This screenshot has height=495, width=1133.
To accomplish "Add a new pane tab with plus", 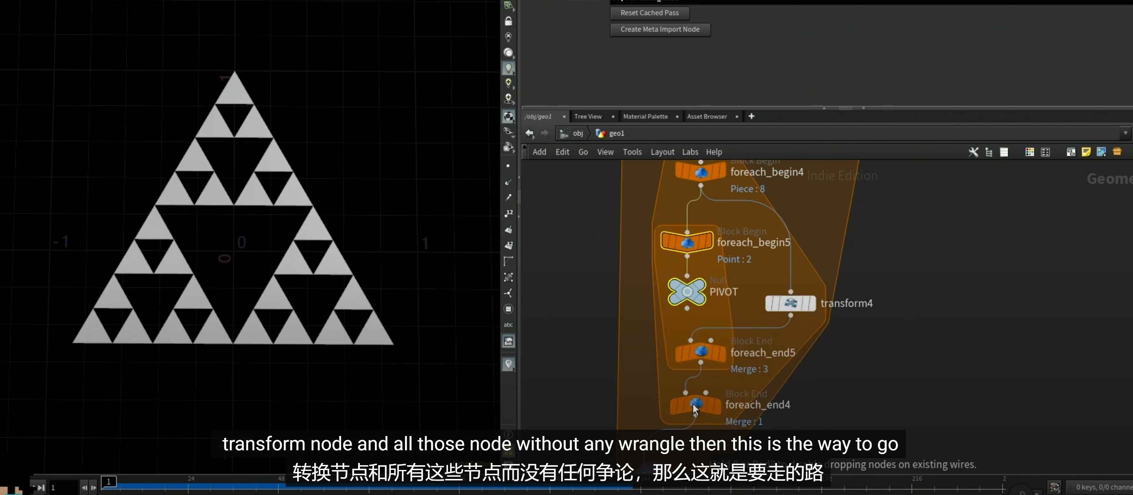I will pyautogui.click(x=751, y=116).
